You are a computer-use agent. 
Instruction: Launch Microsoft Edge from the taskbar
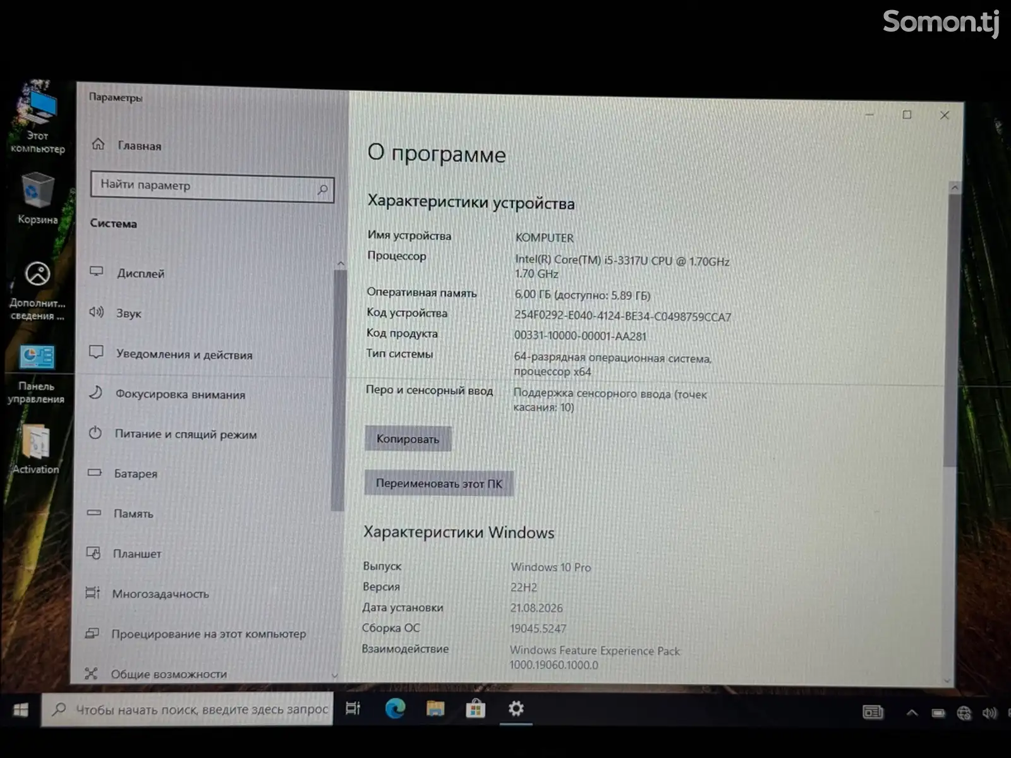click(395, 709)
